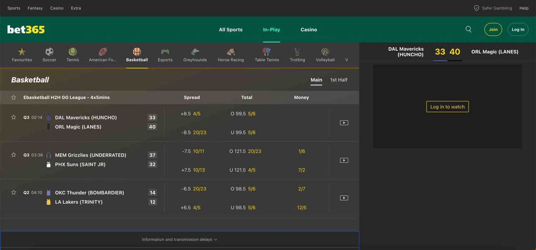Click the search magnifier icon
This screenshot has height=250, width=536.
[469, 29]
